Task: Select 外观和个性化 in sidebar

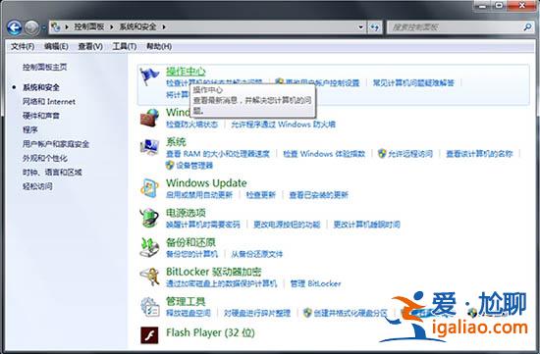Action: pyautogui.click(x=45, y=158)
